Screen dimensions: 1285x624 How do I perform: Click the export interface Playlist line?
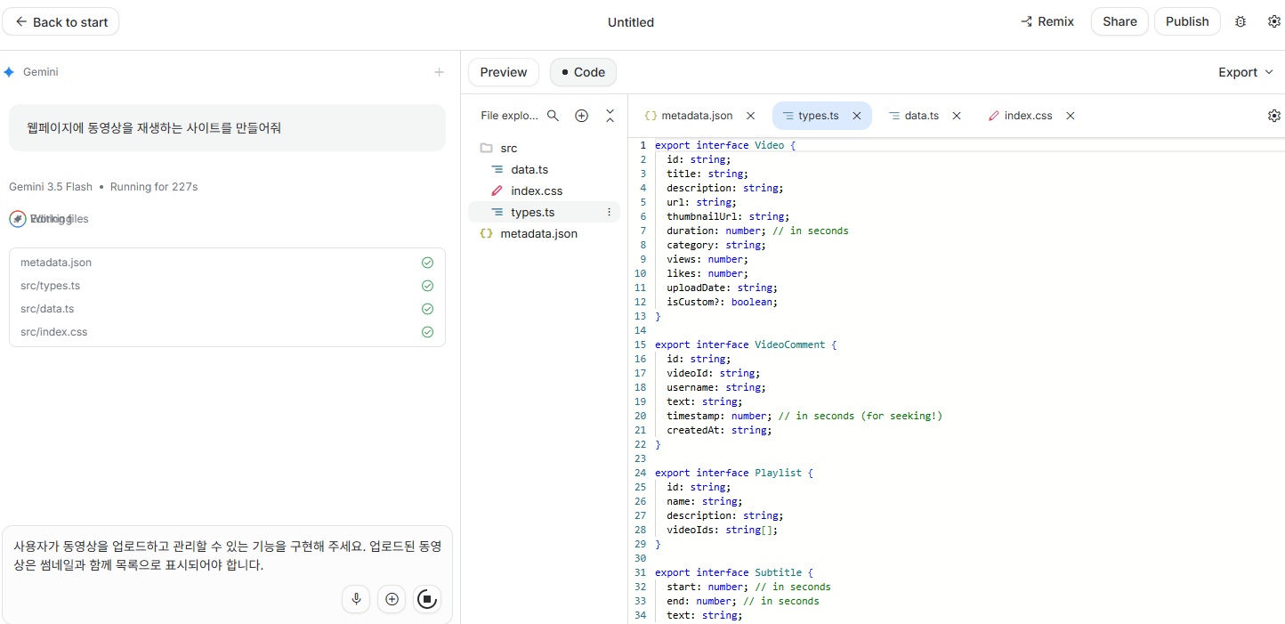(x=734, y=473)
